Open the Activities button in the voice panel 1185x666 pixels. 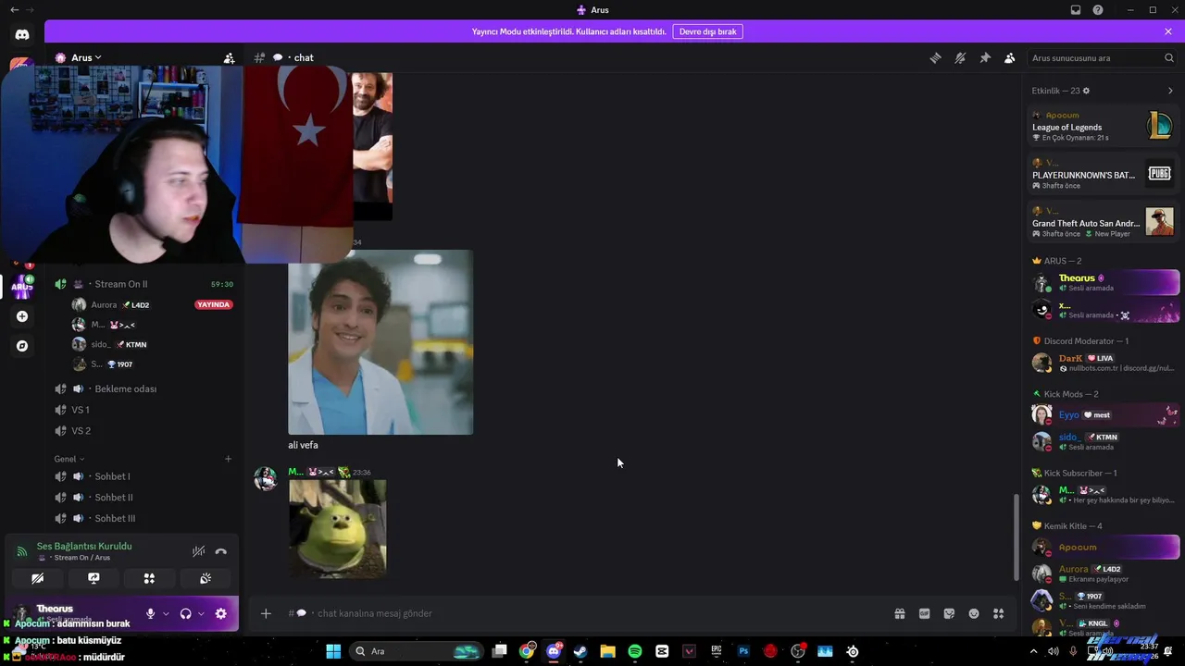coord(149,578)
